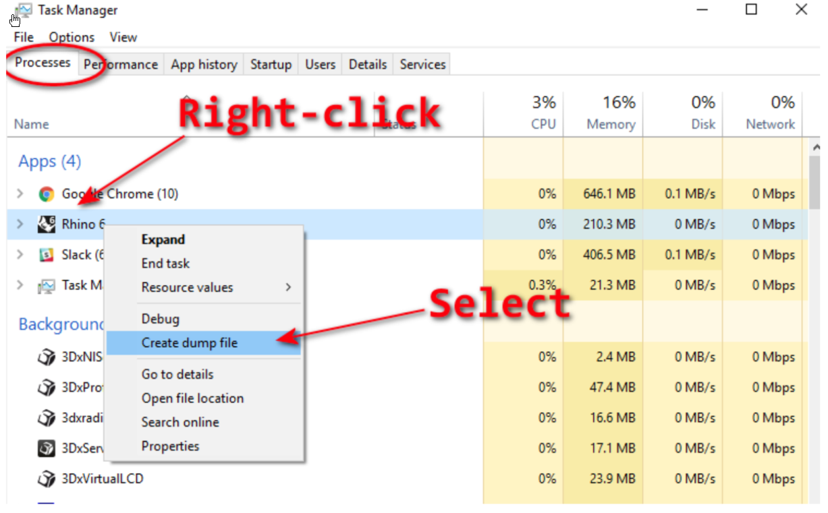
Task: Open the File menu
Action: 24,37
